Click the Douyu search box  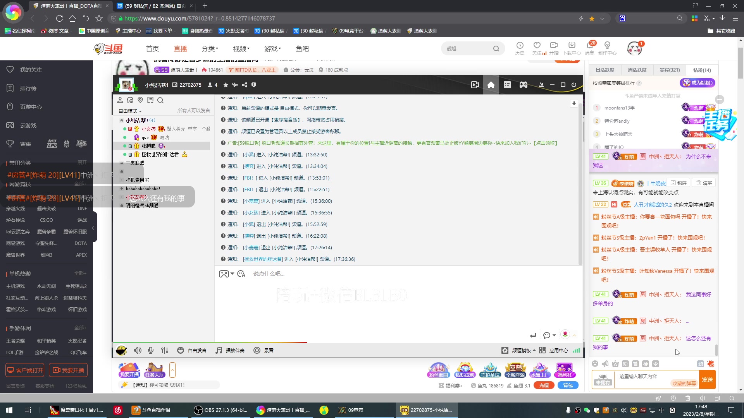tap(473, 49)
